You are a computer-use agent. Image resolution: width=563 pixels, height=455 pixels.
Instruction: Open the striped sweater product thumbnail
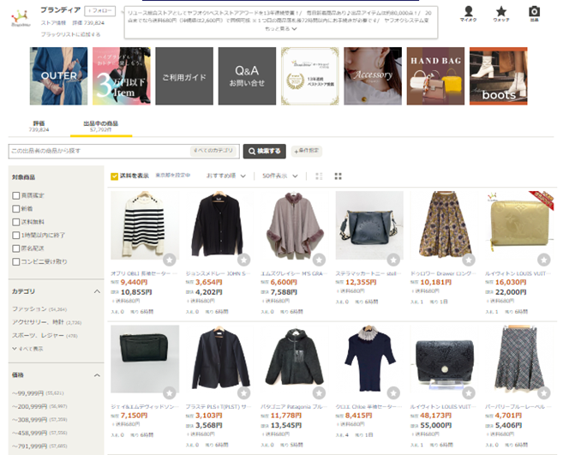tap(145, 225)
